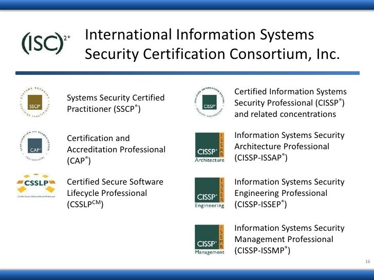Screen dimensions: 374x280
Task: Click the CISSP Architecture ISSAP badge
Action: click(x=210, y=147)
